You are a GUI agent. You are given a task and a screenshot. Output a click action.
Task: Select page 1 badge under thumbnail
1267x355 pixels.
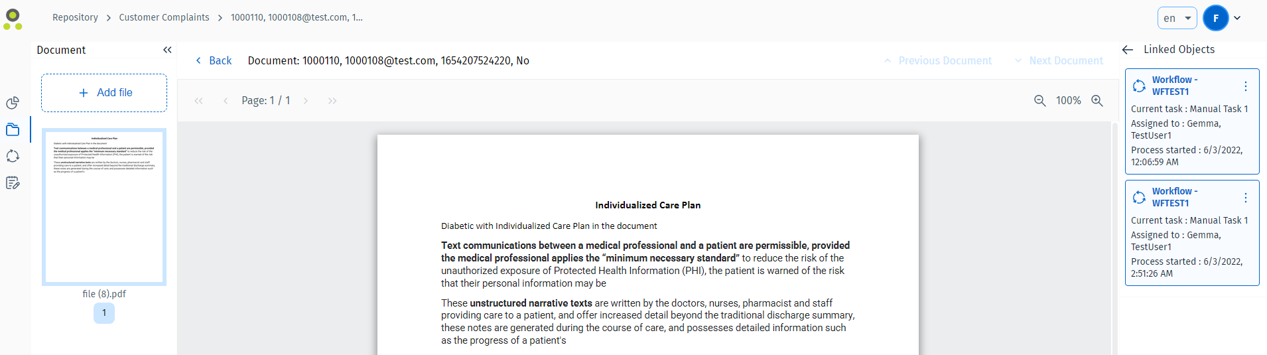(x=104, y=313)
